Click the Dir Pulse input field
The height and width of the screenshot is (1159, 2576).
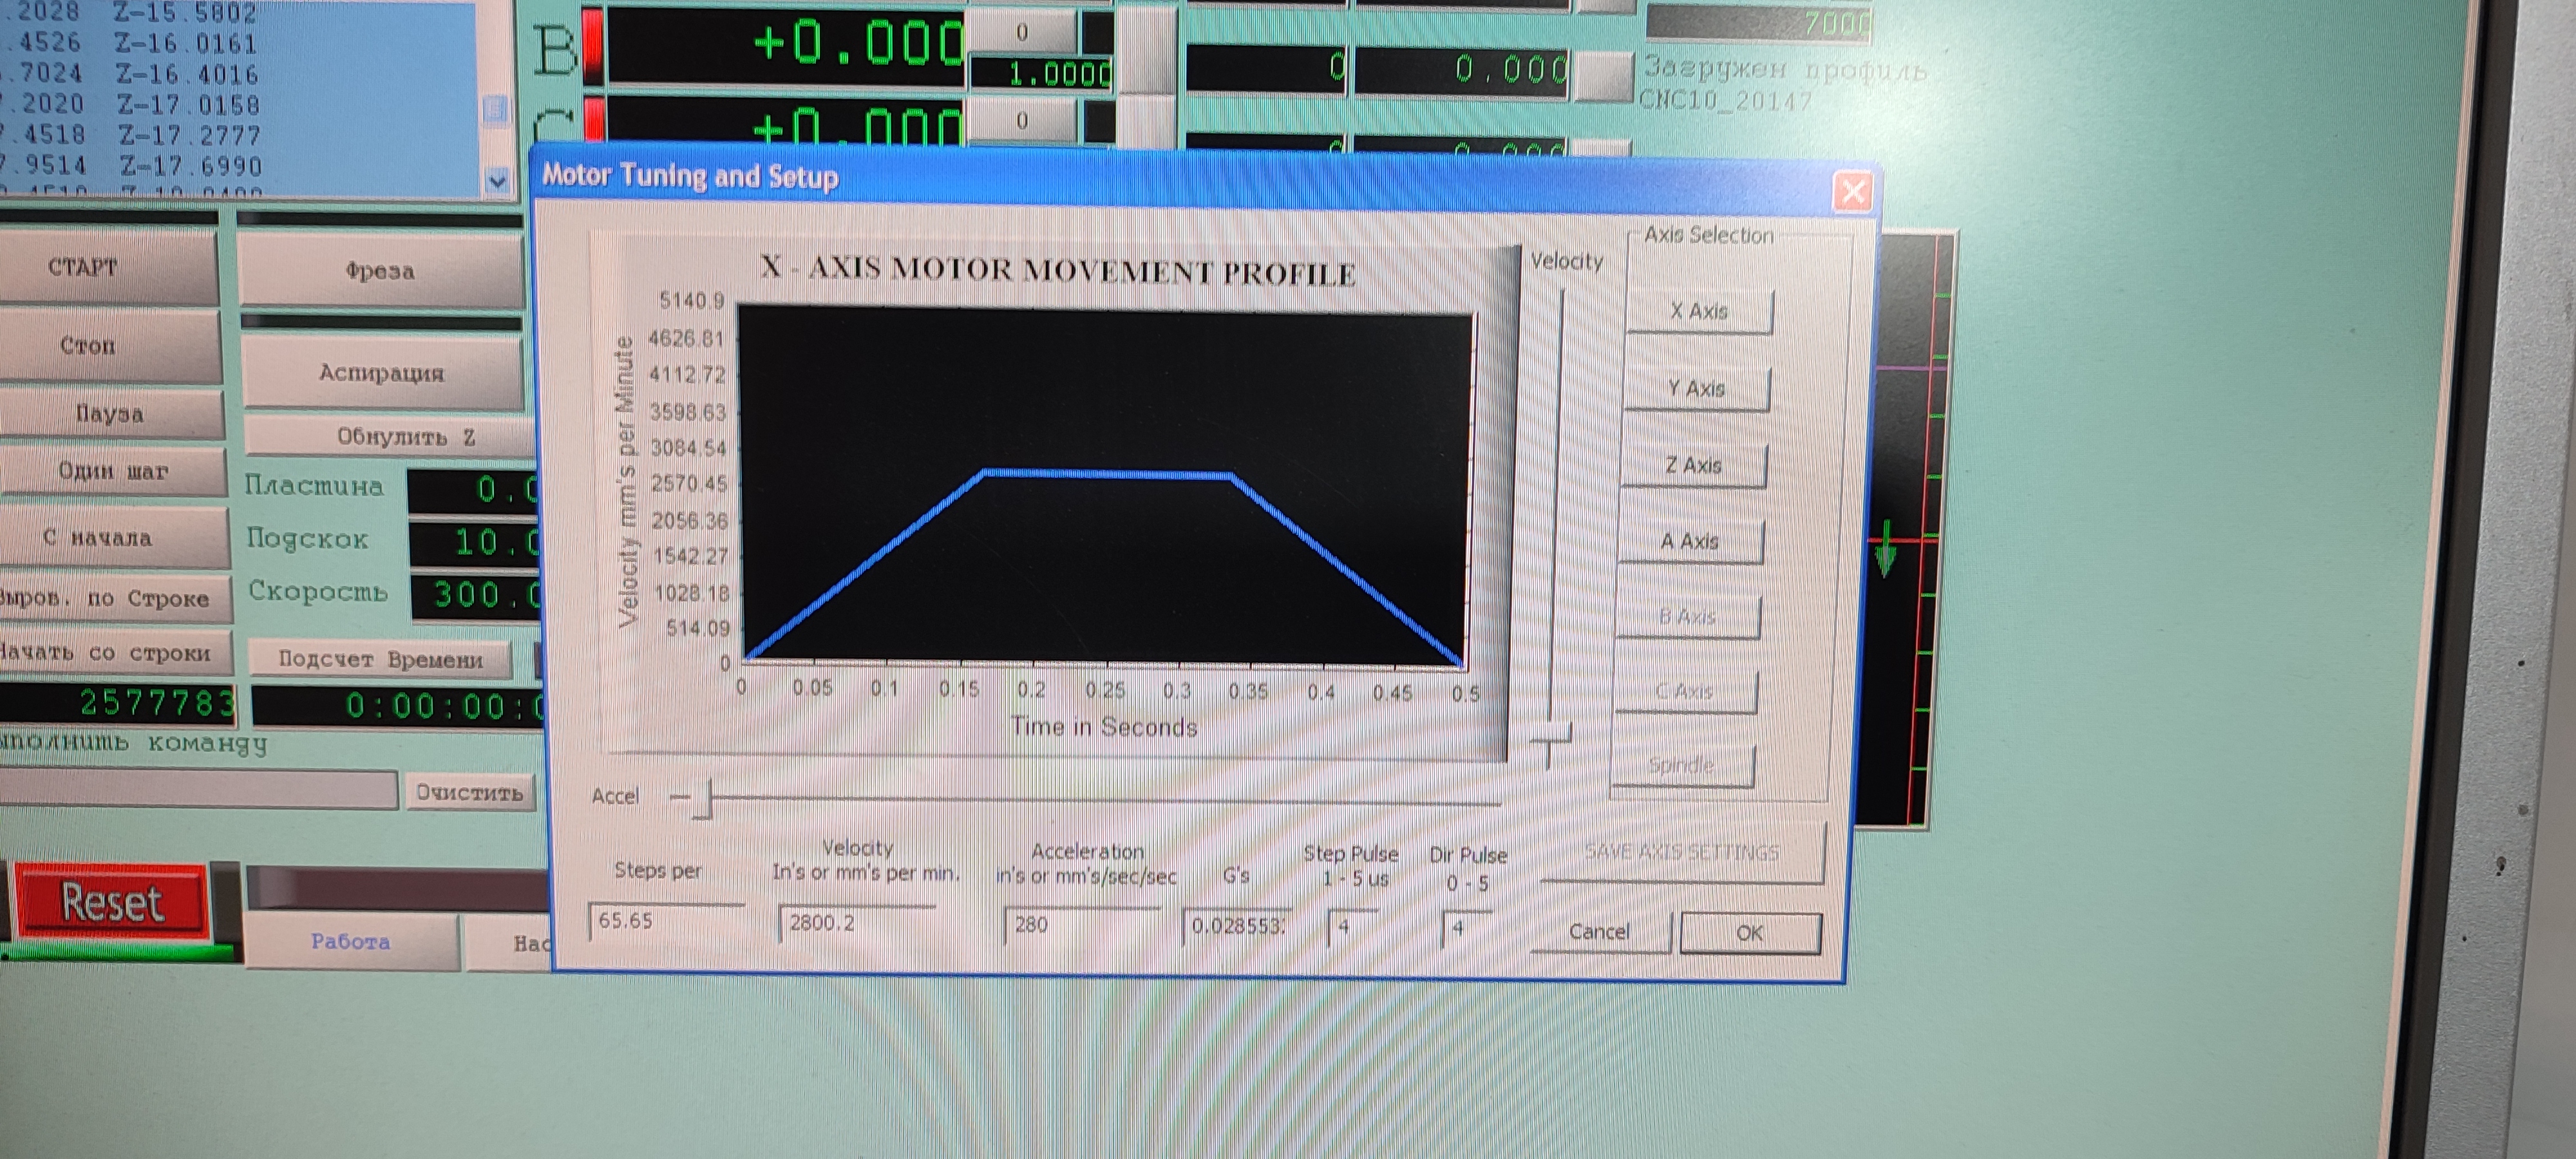pyautogui.click(x=1466, y=929)
